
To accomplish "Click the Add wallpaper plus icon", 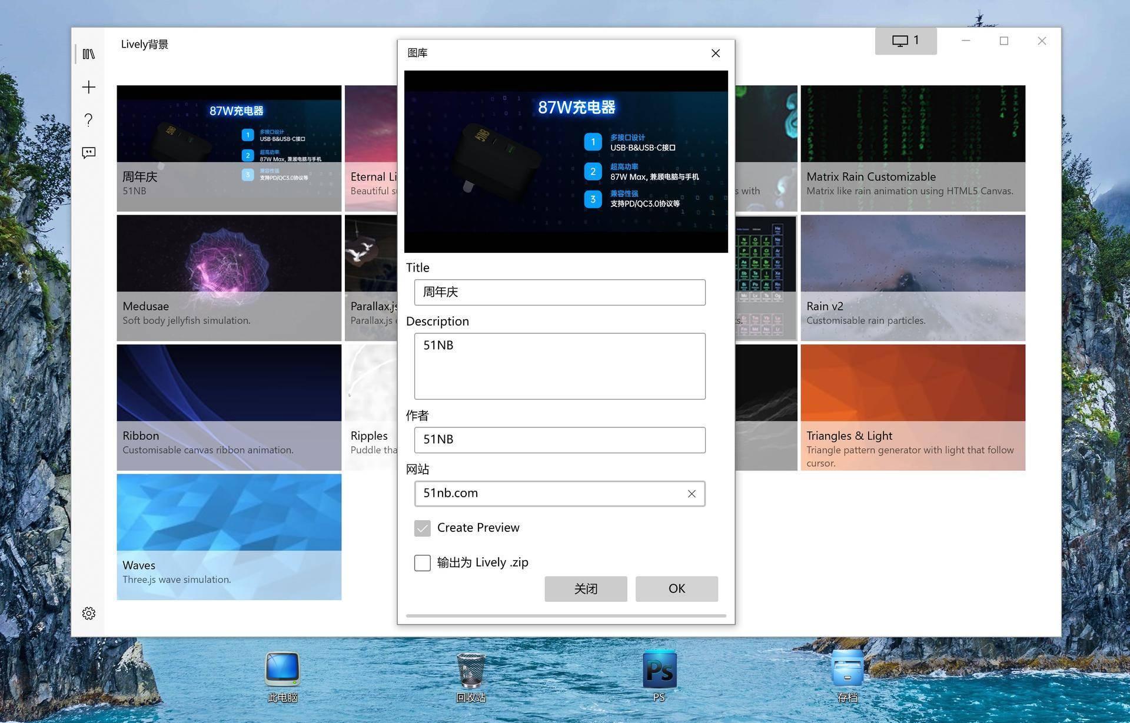I will coord(89,87).
